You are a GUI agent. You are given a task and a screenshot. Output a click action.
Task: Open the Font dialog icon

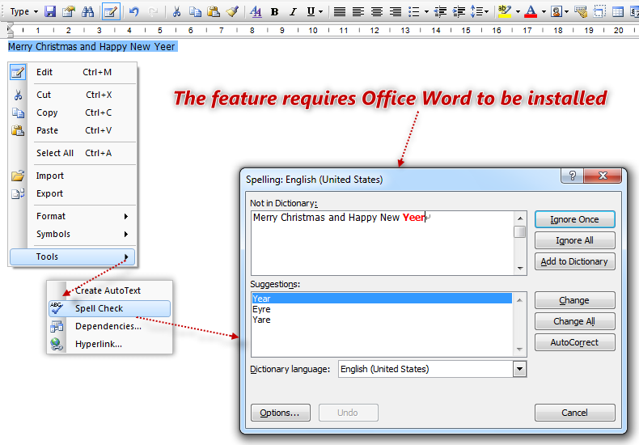pos(256,11)
